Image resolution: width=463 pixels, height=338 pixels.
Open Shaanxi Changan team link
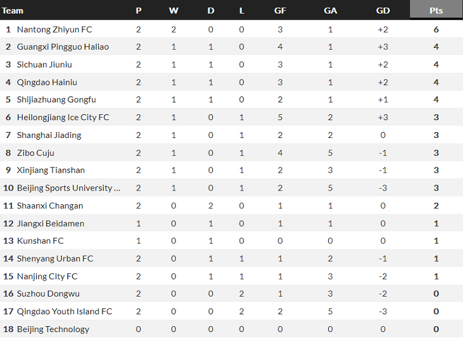click(x=50, y=205)
